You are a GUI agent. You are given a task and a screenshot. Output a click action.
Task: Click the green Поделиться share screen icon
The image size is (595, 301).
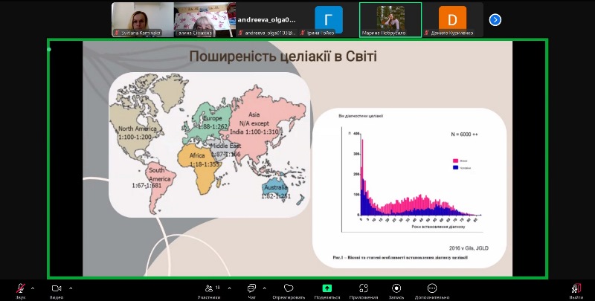coord(327,289)
